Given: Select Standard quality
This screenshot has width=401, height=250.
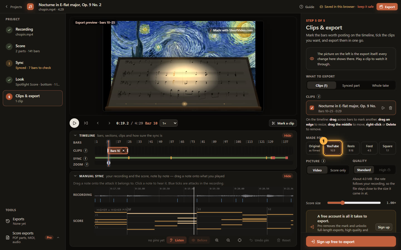Looking at the screenshot, I should [364, 170].
